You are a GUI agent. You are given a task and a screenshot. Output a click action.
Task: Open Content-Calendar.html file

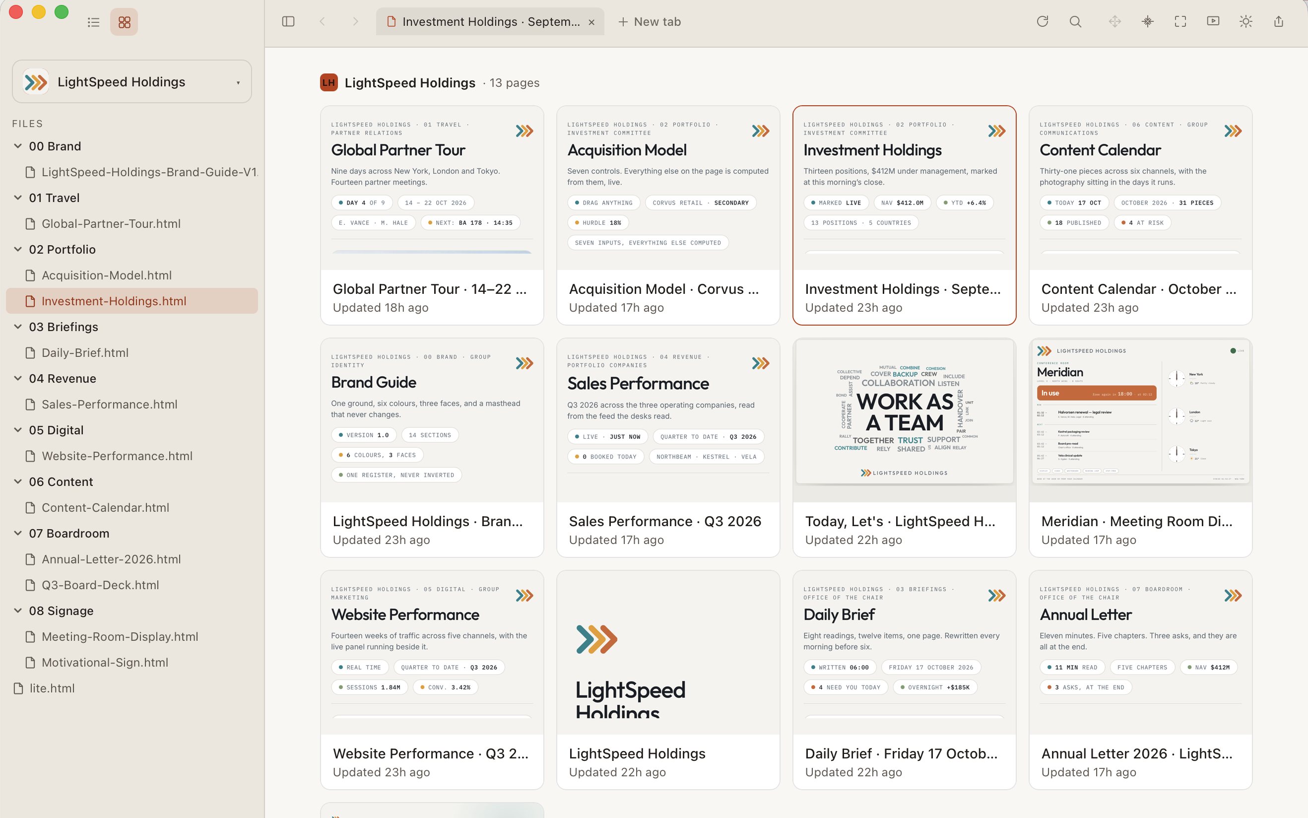(x=132, y=507)
